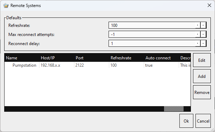Click the Description column header
The width and height of the screenshot is (215, 132).
pos(185,58)
